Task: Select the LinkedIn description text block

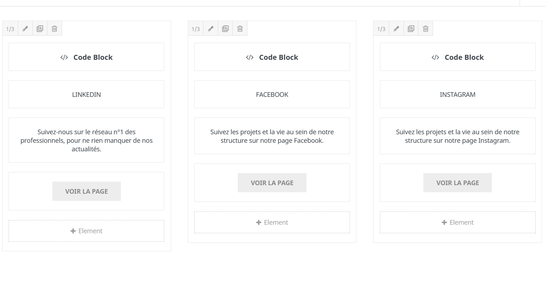Action: coord(86,140)
